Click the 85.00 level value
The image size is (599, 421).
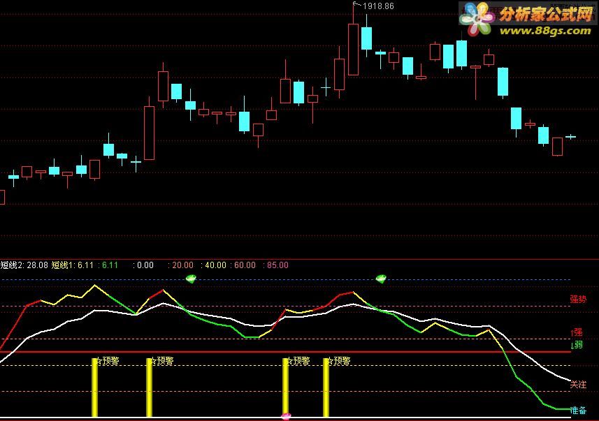click(276, 265)
